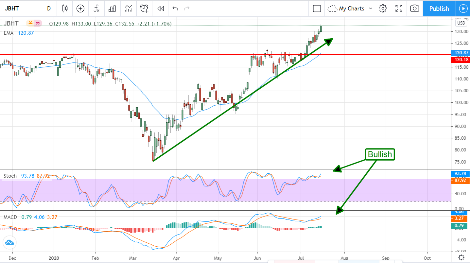The width and height of the screenshot is (470, 263).
Task: Open the D timeframe interval selector
Action: click(x=49, y=9)
